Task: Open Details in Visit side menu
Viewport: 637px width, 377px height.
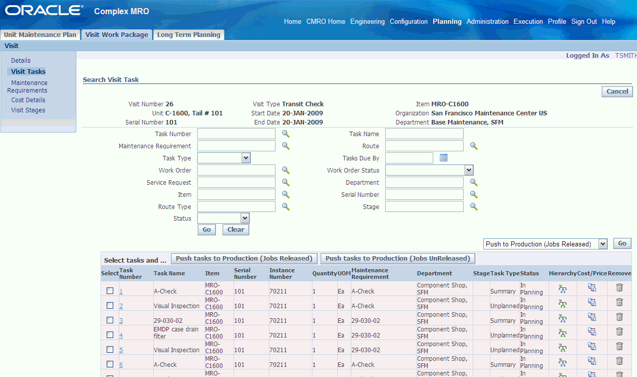Action: click(x=21, y=60)
